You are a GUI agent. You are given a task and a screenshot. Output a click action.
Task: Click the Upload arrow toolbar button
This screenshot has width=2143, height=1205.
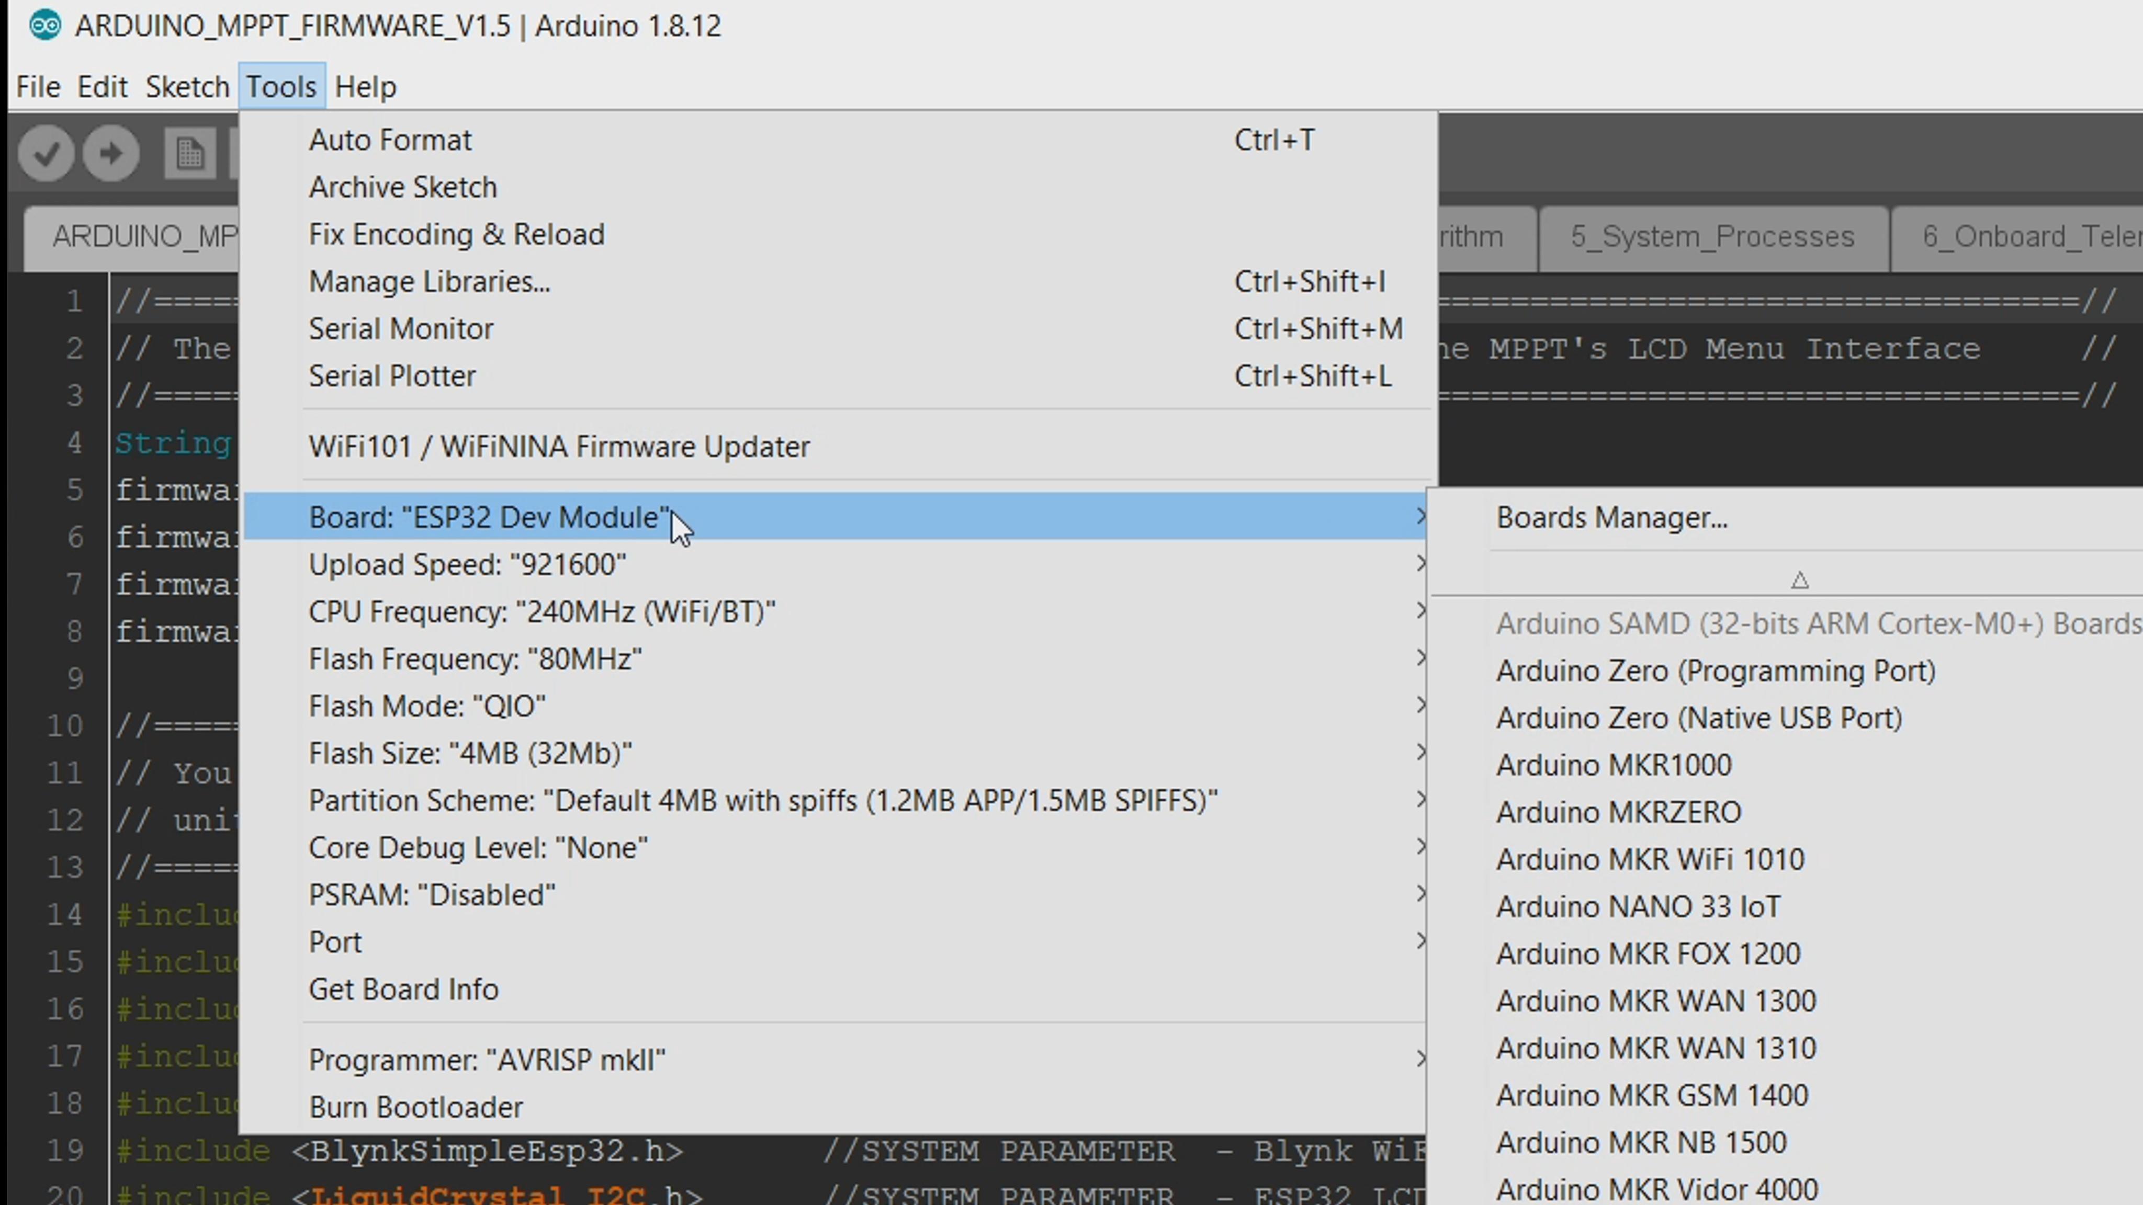click(x=110, y=153)
